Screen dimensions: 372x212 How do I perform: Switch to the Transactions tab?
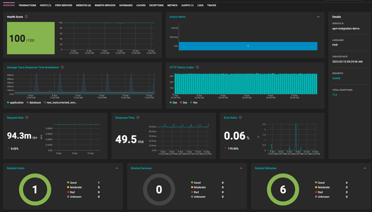(x=27, y=5)
